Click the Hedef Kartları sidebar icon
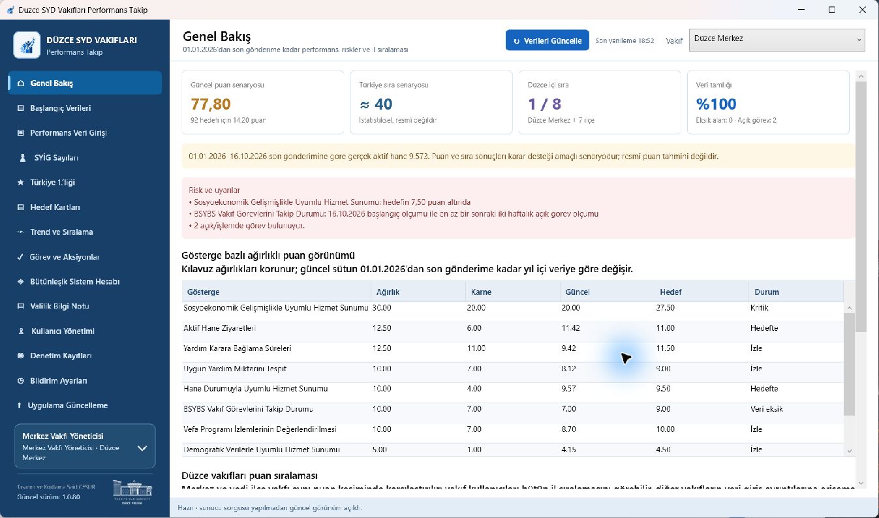 (x=20, y=207)
